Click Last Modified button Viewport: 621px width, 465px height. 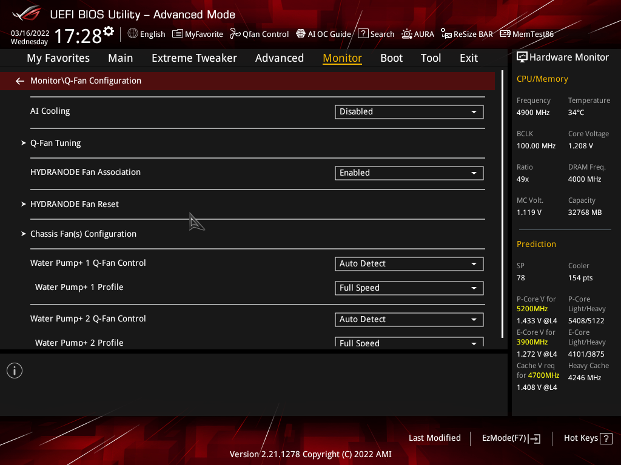click(434, 438)
